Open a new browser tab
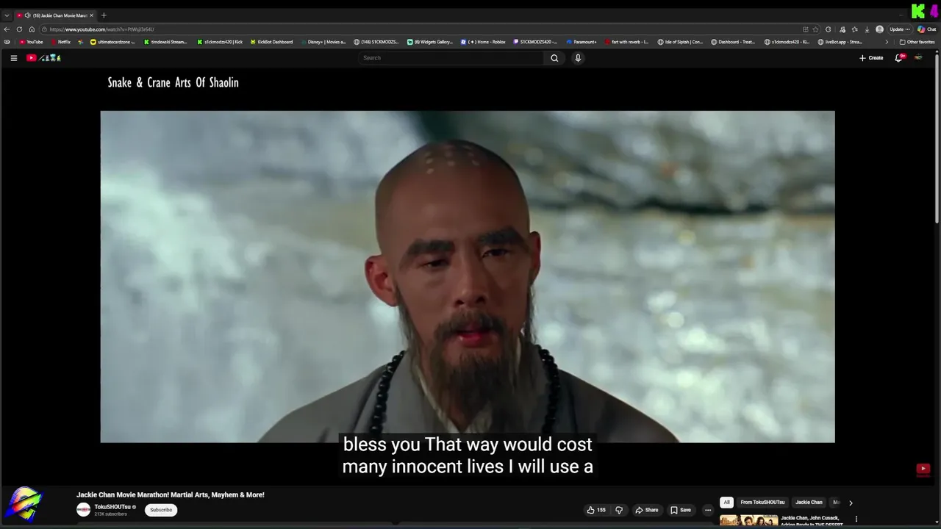The image size is (941, 529). point(104,15)
